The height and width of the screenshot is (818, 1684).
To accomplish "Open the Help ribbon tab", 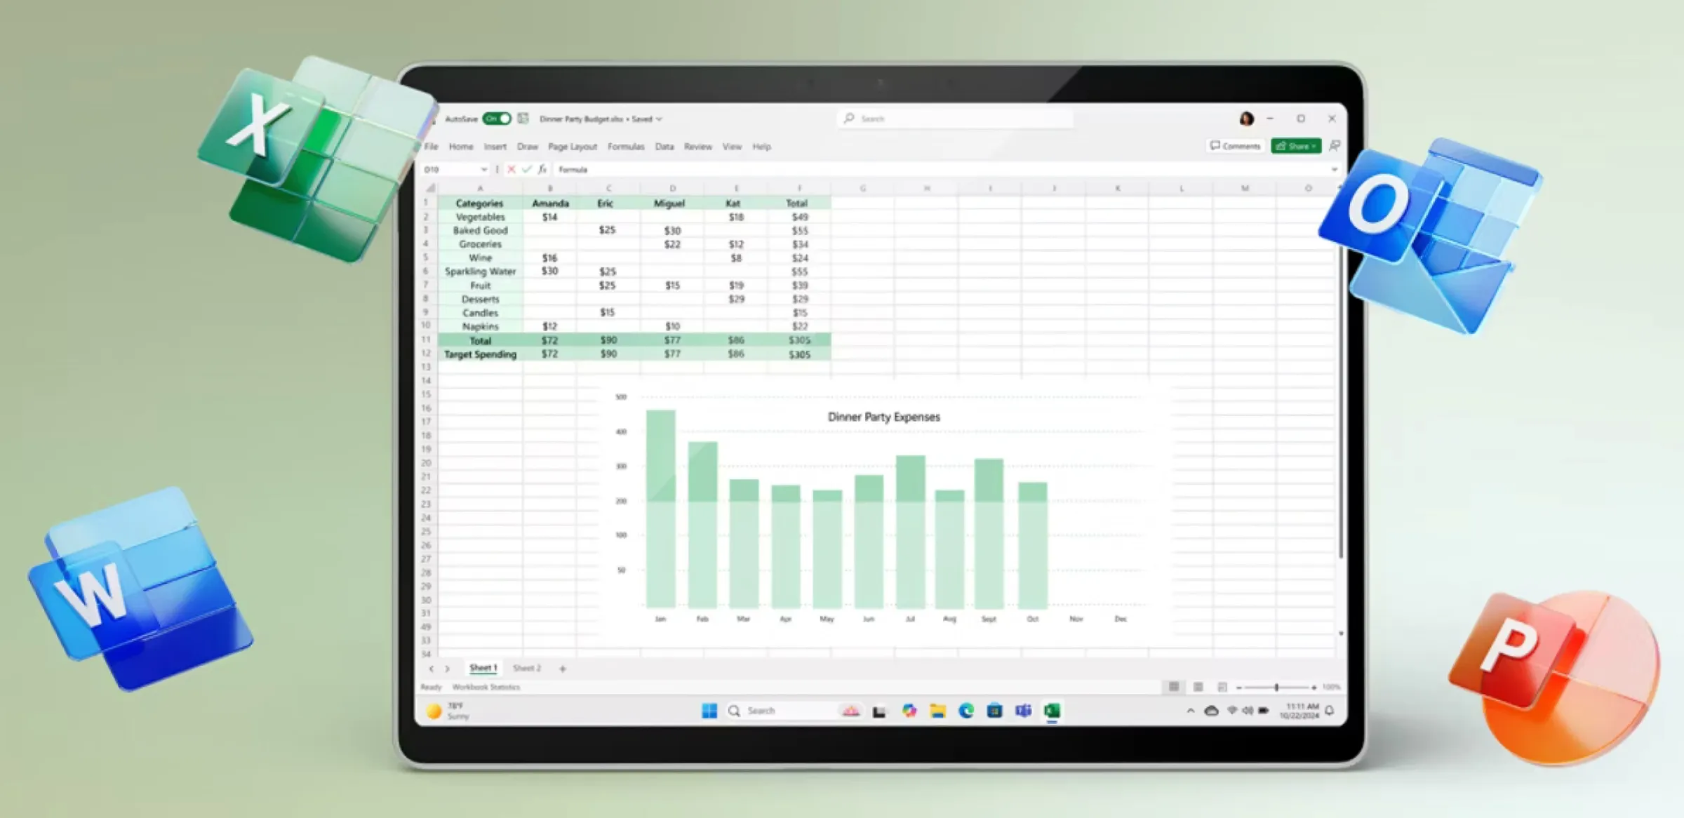I will (x=761, y=147).
